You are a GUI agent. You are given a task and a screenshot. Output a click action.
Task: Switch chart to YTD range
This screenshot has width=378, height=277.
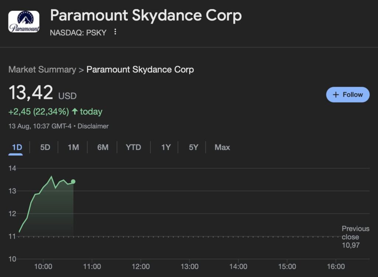(133, 148)
